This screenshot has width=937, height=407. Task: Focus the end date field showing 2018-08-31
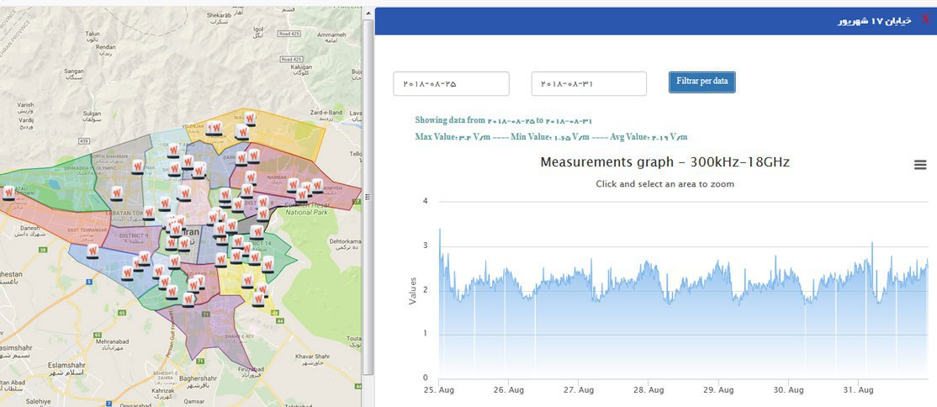point(589,84)
